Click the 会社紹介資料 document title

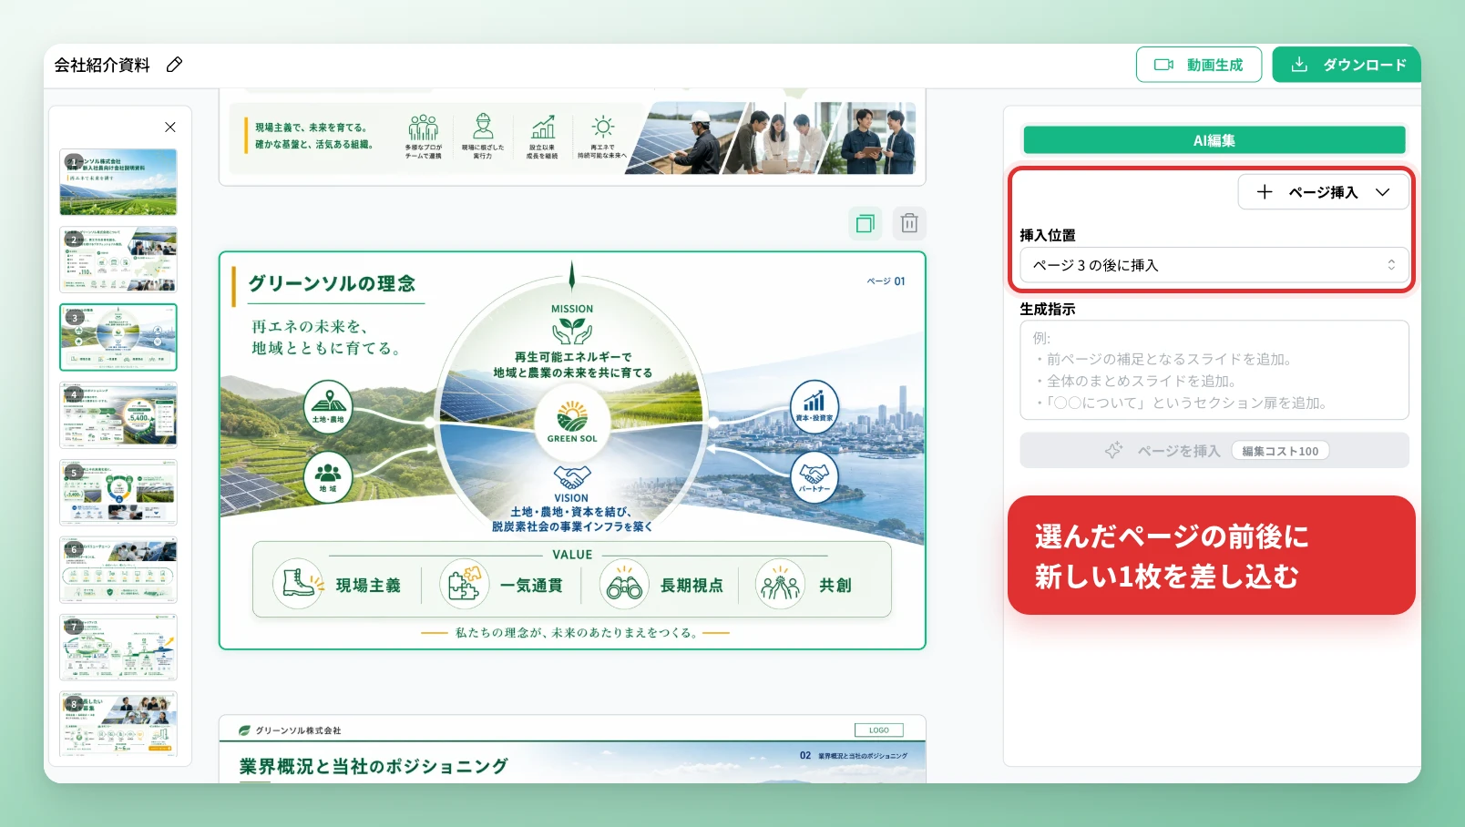click(x=102, y=65)
